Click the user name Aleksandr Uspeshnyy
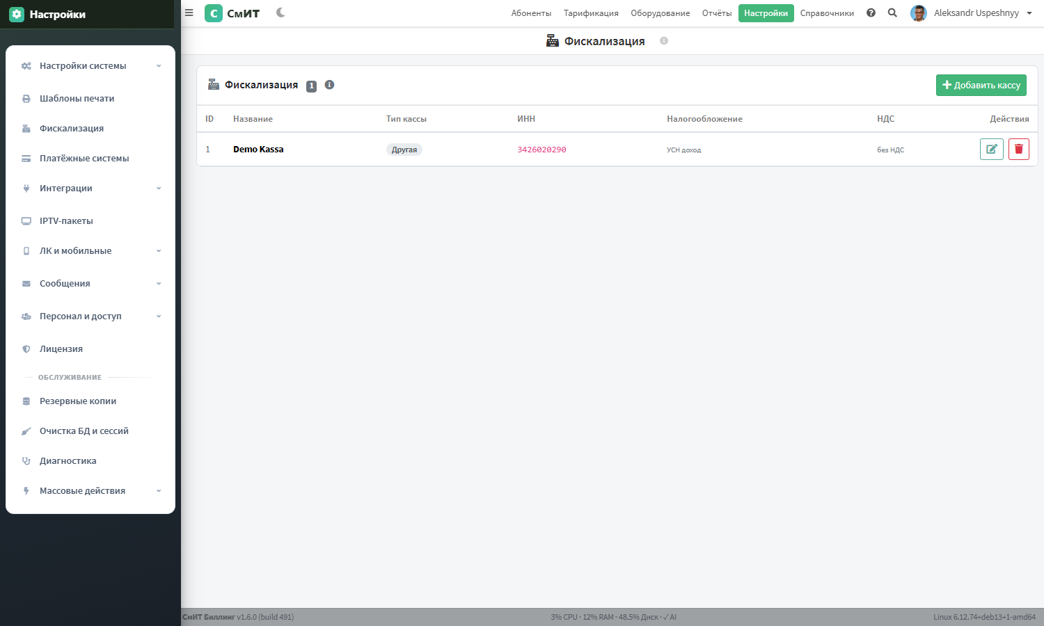Screen dimensions: 1044x626 [x=976, y=13]
